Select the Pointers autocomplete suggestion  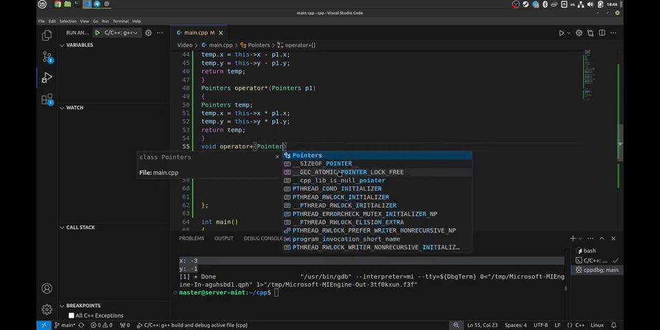click(377, 155)
